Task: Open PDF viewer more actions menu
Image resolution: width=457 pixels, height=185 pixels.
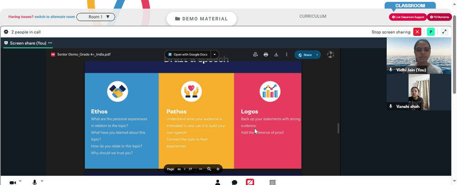Action: click(287, 54)
